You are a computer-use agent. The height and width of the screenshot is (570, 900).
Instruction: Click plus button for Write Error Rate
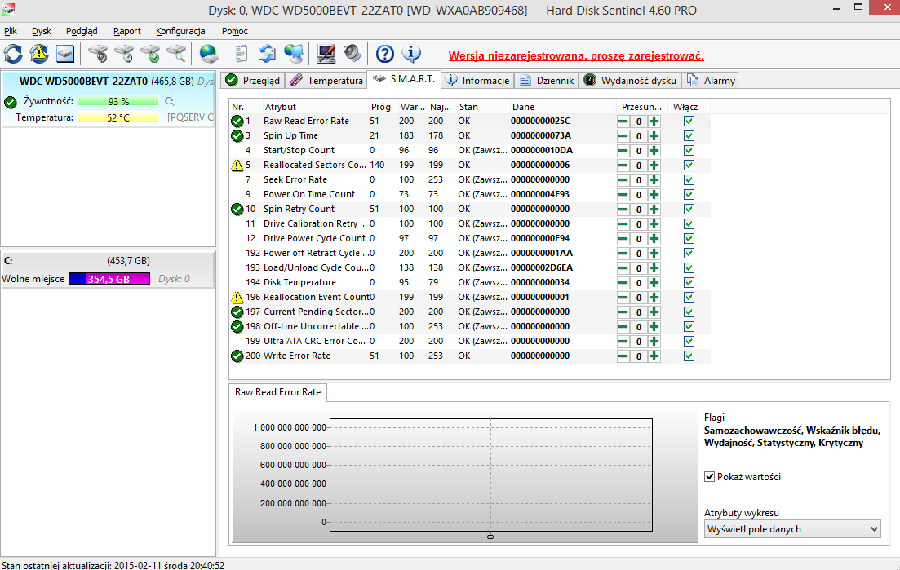[x=654, y=356]
